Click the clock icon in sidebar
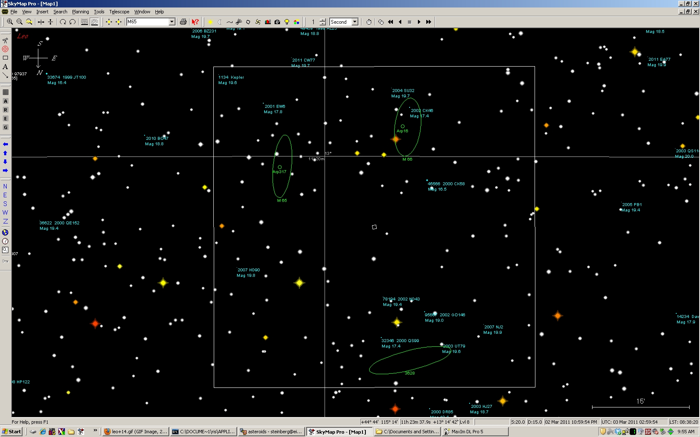This screenshot has height=437, width=700. [x=5, y=241]
